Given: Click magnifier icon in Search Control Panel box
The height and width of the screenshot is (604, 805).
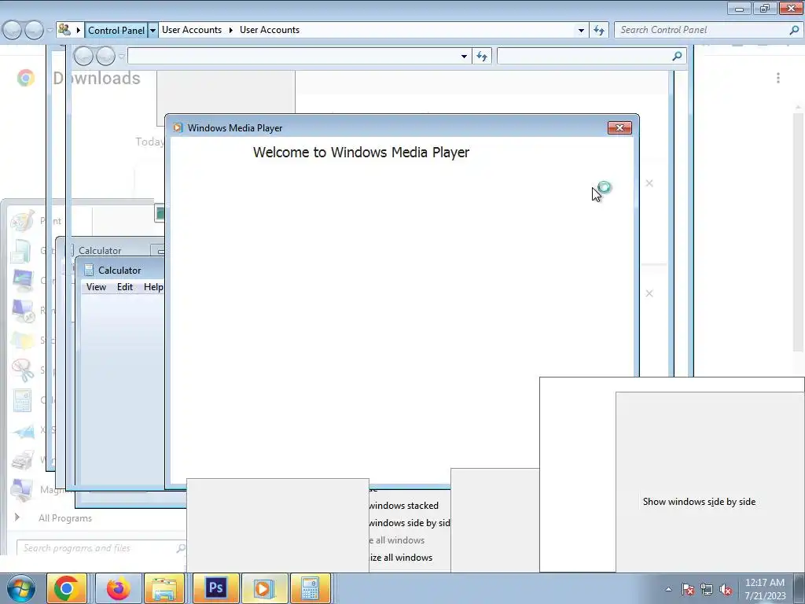Looking at the screenshot, I should [x=794, y=31].
